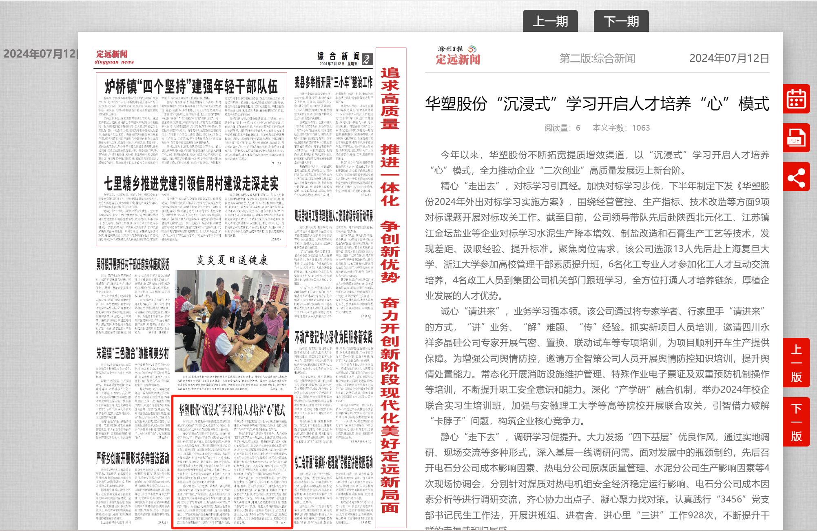817x531 pixels.
Task: Open article 七里塘乡推进党建引领信用村建设
Action: pyautogui.click(x=191, y=184)
